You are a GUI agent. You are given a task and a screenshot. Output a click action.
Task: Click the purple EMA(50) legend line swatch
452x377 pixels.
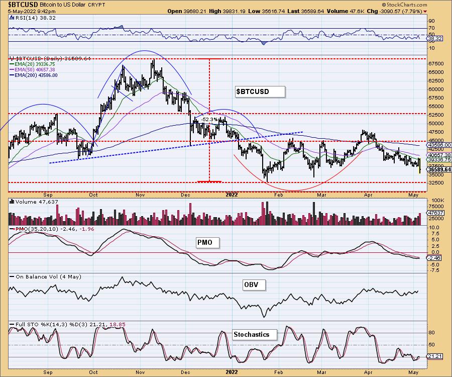click(12, 70)
